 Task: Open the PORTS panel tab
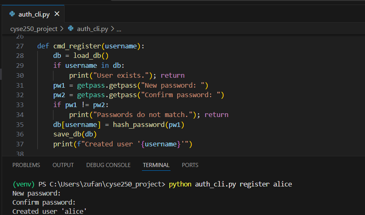coord(190,165)
